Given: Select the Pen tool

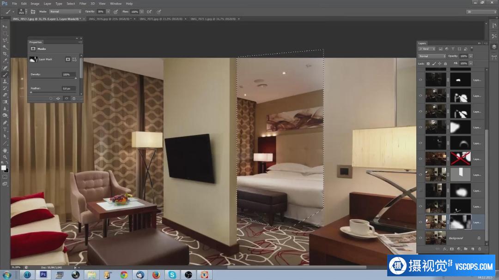Looking at the screenshot, I should [5, 123].
